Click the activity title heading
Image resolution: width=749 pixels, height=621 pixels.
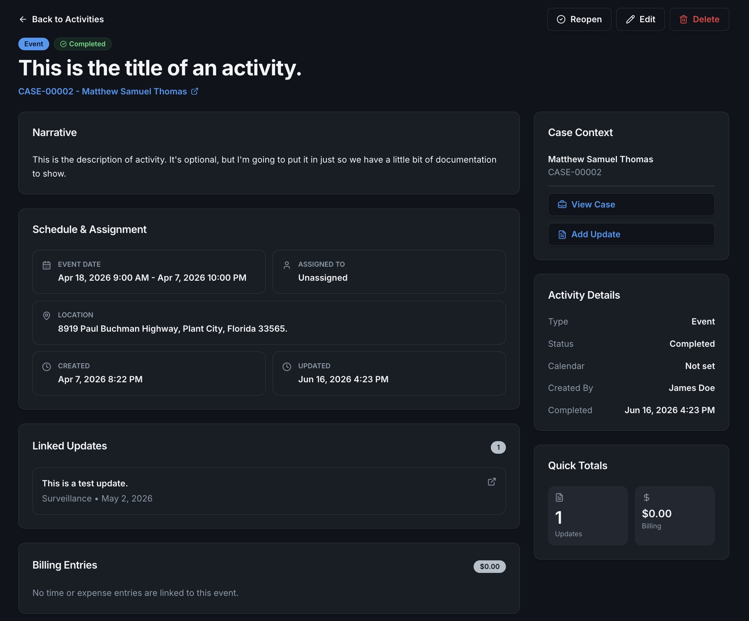(160, 68)
